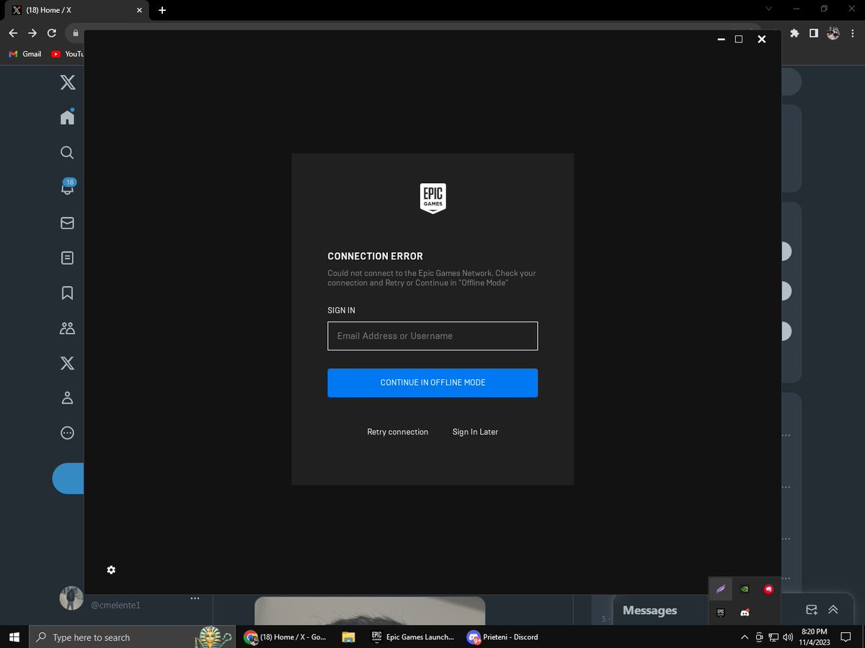Click the @cmelente1 profile avatar
The image size is (865, 648).
coord(71,598)
